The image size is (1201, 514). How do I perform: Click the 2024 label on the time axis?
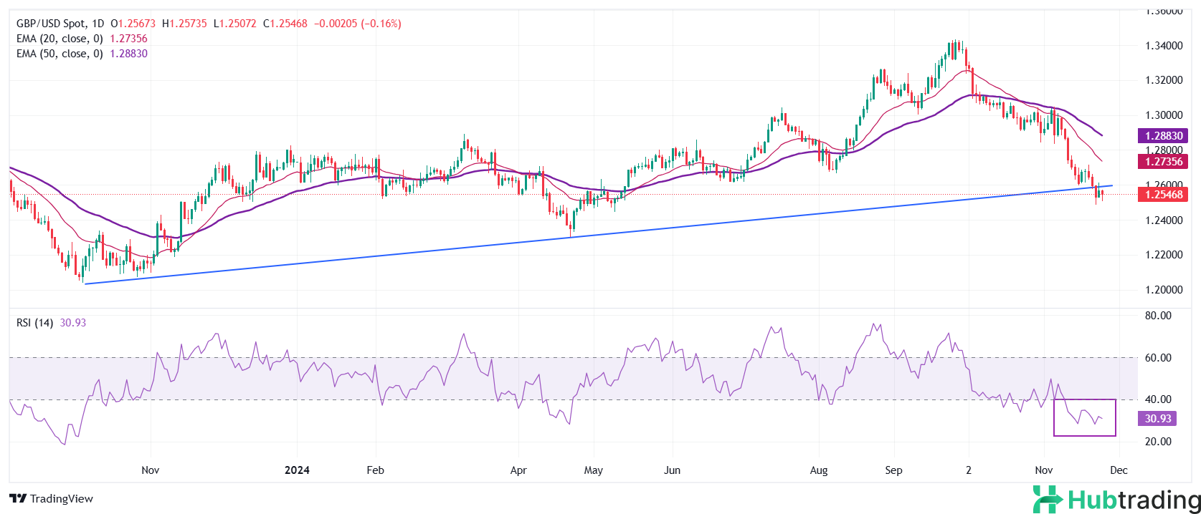[297, 470]
